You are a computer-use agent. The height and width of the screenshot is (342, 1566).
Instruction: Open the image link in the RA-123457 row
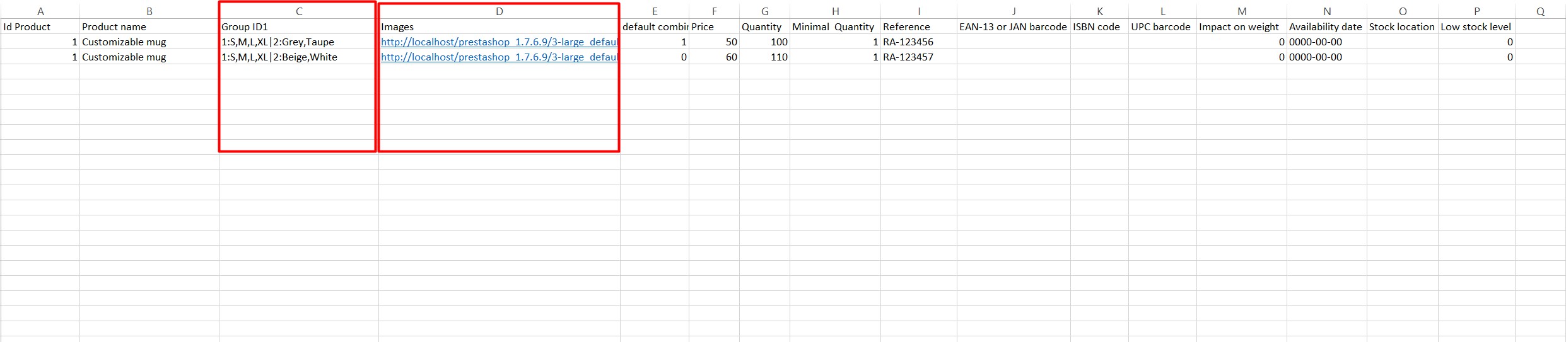coord(498,57)
